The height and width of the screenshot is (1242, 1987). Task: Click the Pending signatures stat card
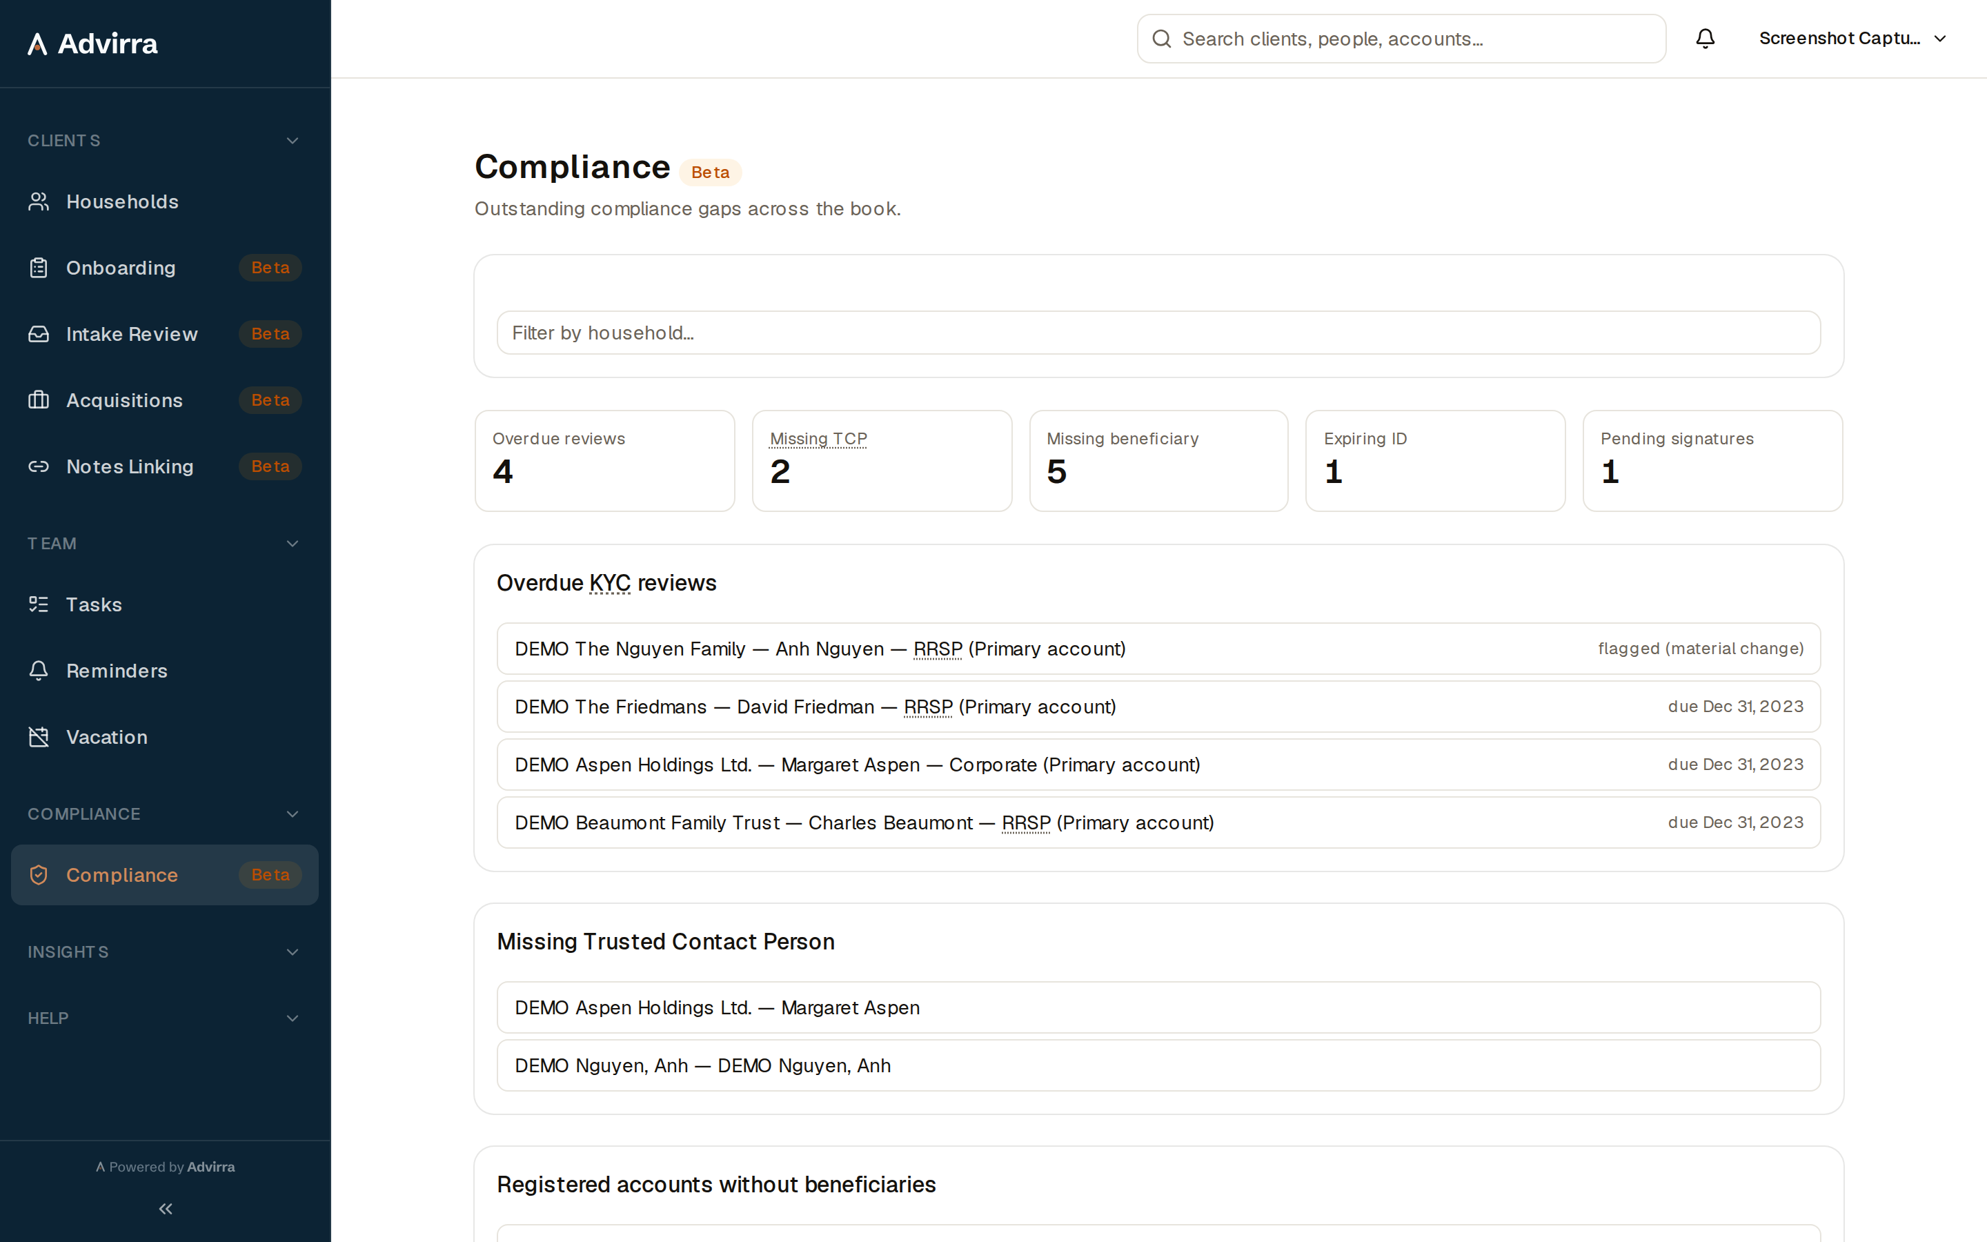click(1713, 461)
